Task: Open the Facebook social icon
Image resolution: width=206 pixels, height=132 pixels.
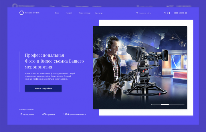Action: (x=170, y=13)
